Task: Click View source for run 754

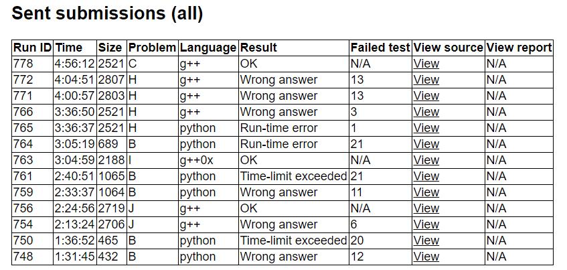Action: (x=426, y=224)
